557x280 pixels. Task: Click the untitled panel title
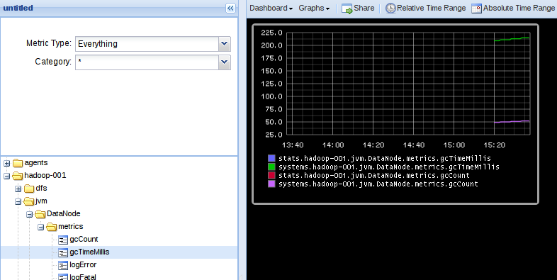point(18,8)
